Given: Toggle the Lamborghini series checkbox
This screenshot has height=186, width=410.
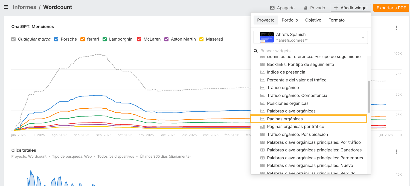Looking at the screenshot, I should (x=104, y=39).
